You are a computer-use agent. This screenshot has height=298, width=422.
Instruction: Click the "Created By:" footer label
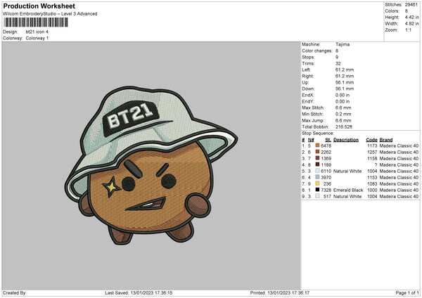(x=15, y=292)
